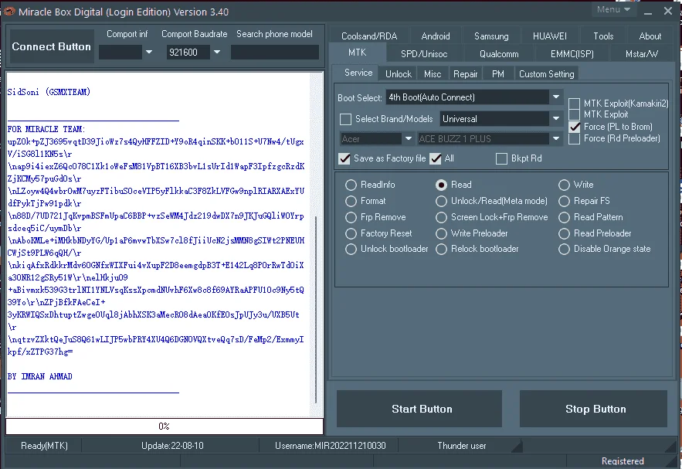The width and height of the screenshot is (682, 469).
Task: Enable Force (Rd Preloader) checkbox
Action: point(574,139)
